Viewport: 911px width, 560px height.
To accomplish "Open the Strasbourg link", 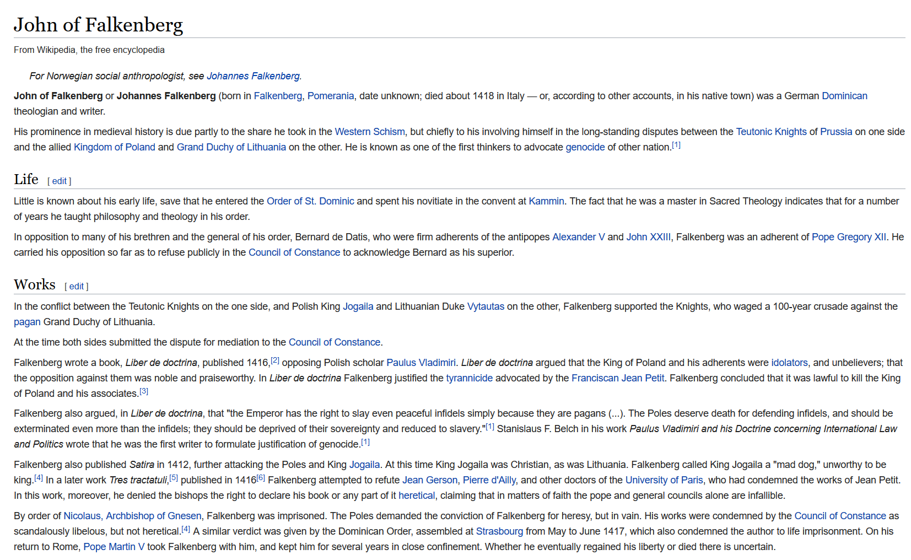I will 499,531.
